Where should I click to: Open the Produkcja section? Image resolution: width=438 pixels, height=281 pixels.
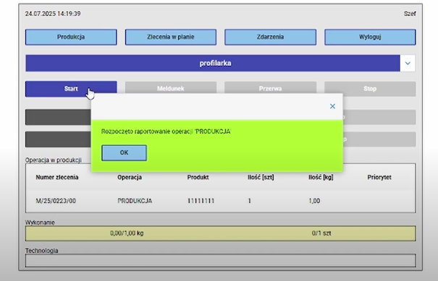click(71, 37)
